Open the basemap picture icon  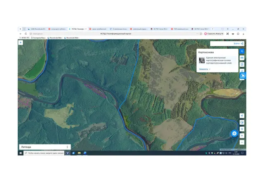coord(242,122)
